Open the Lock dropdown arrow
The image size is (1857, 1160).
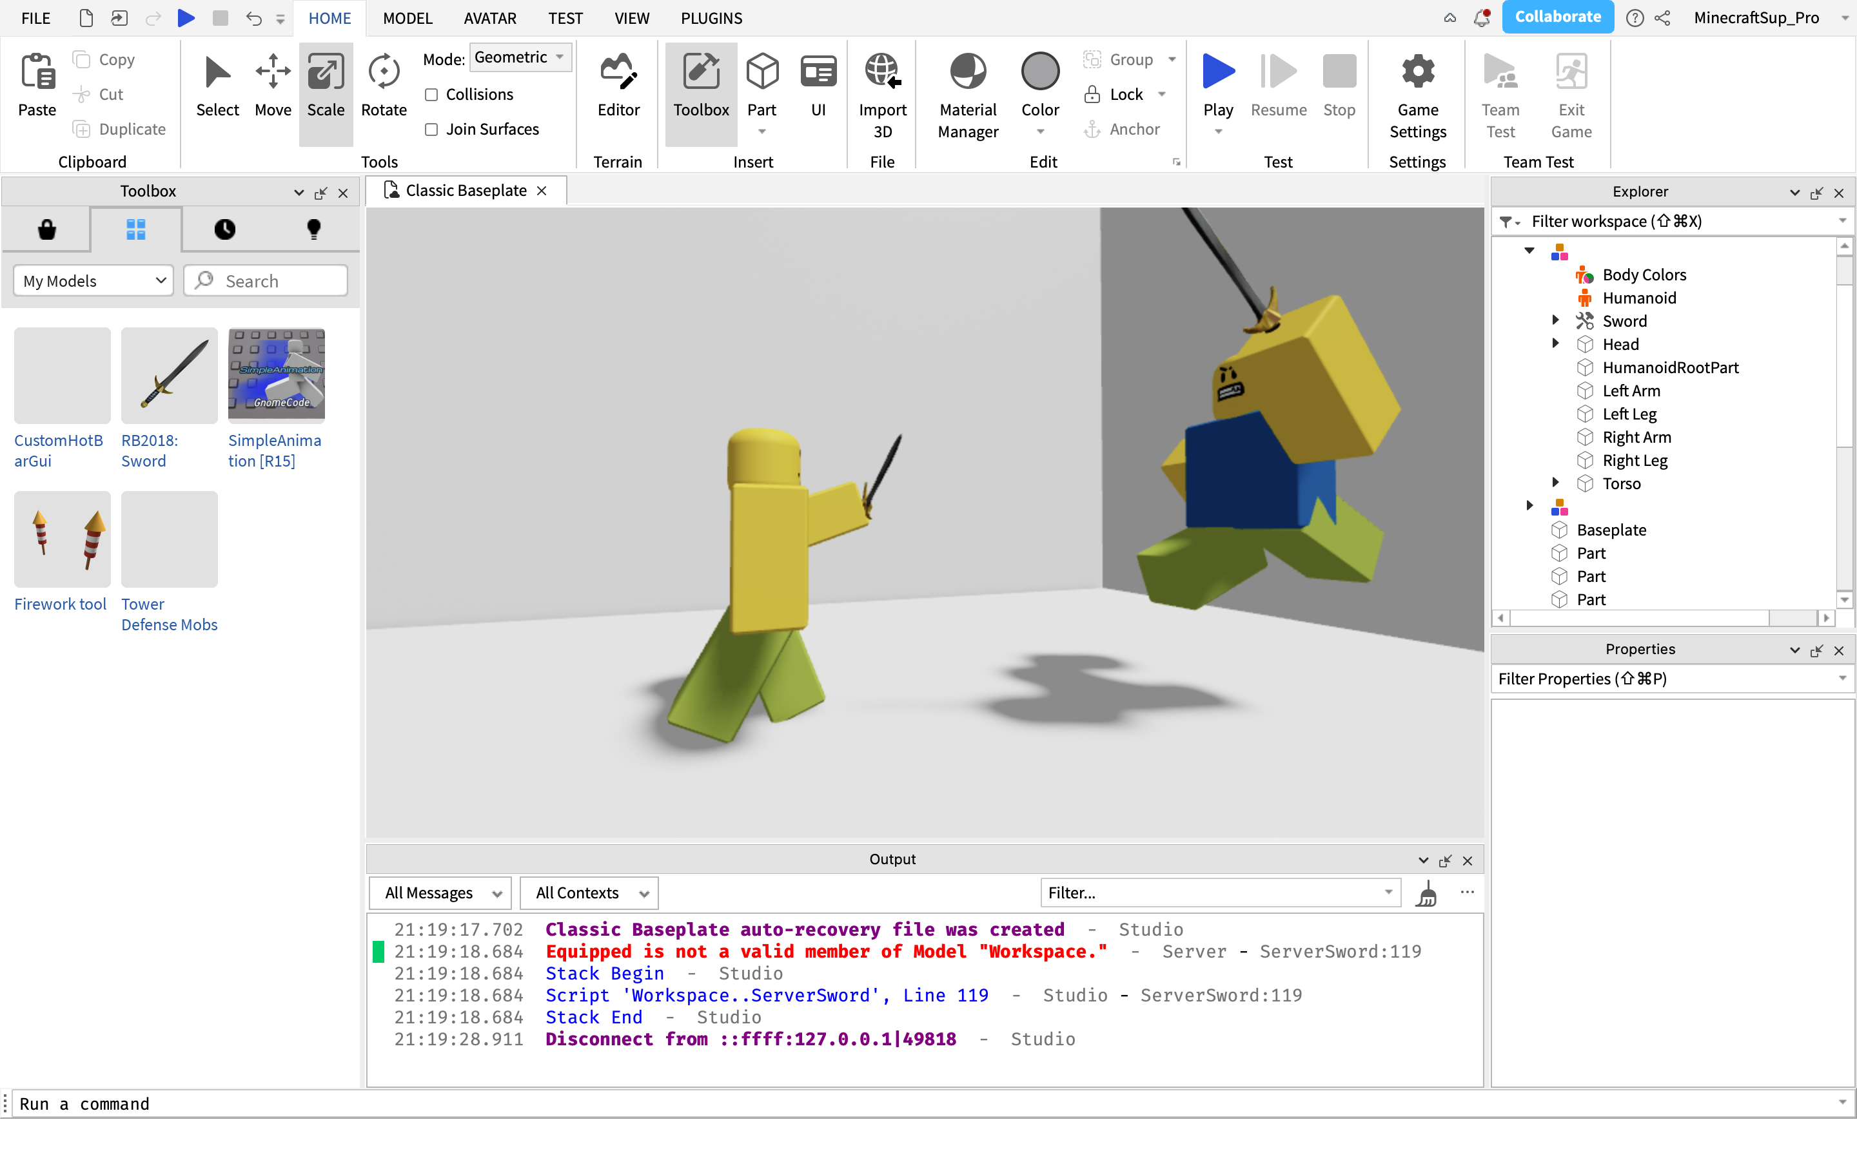[x=1161, y=94]
